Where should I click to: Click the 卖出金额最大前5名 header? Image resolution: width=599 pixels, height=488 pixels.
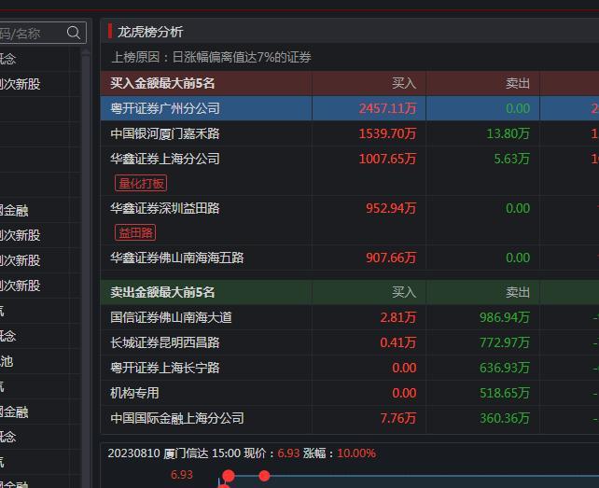[162, 292]
